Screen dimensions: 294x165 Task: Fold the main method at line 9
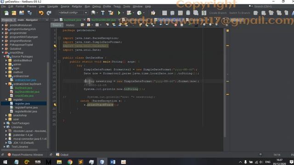point(59,61)
